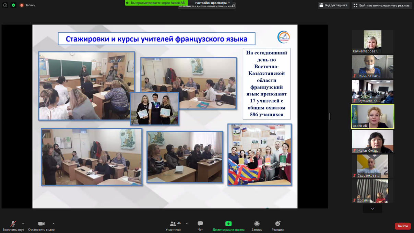Click the green encryption shield icon
Viewport: 414px width, 233px height.
click(13, 5)
